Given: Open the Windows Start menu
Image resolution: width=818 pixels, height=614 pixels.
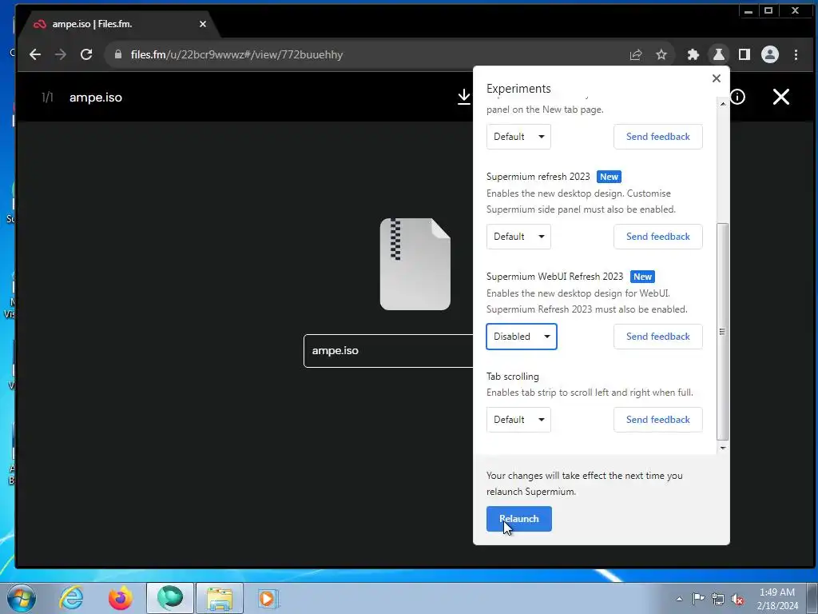Looking at the screenshot, I should 22,598.
